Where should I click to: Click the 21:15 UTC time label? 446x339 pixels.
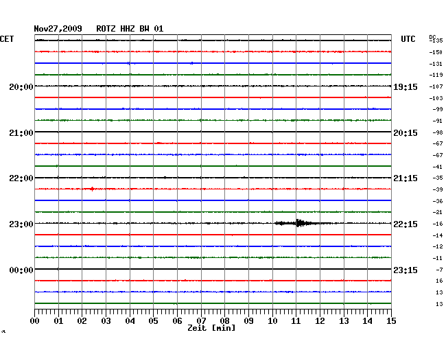[406, 178]
